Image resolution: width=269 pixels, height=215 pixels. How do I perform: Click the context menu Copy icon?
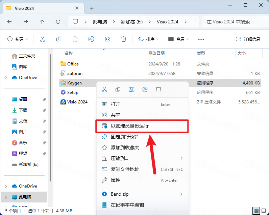[x=118, y=90]
